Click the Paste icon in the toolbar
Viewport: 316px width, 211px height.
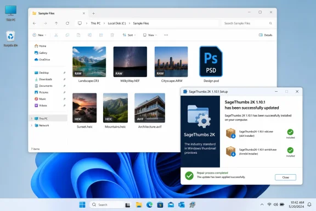click(x=78, y=35)
